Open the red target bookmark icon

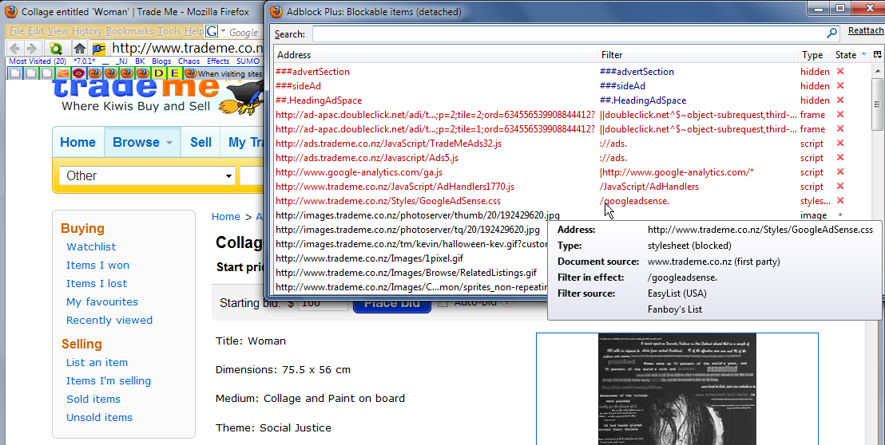(x=79, y=73)
